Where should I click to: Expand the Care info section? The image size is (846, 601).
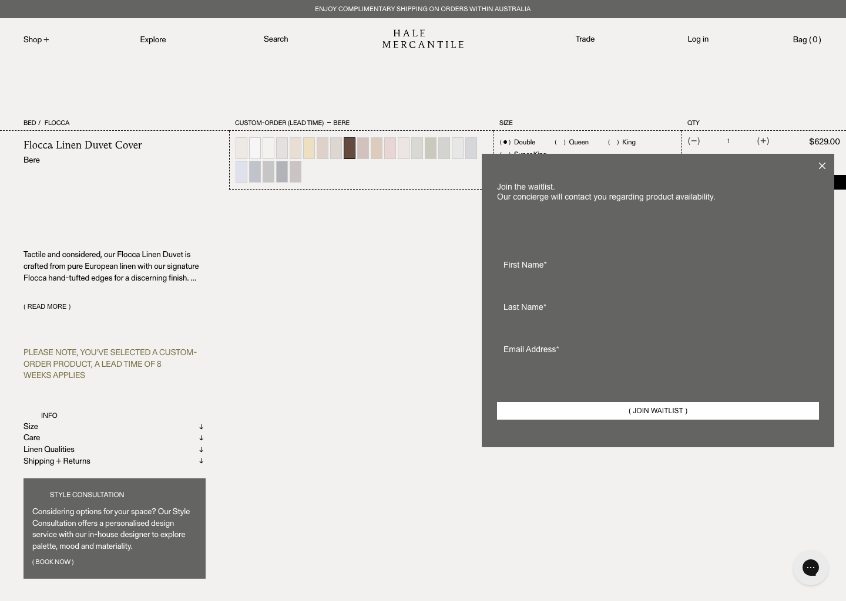pos(114,438)
